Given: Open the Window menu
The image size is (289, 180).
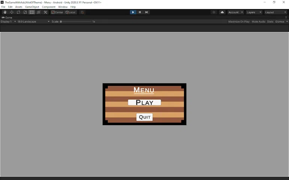Looking at the screenshot, I should click(63, 7).
